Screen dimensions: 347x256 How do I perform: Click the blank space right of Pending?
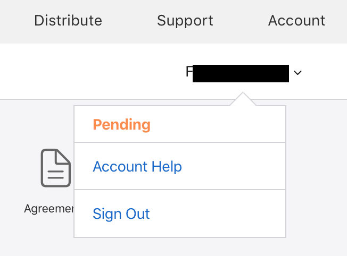tap(224, 125)
